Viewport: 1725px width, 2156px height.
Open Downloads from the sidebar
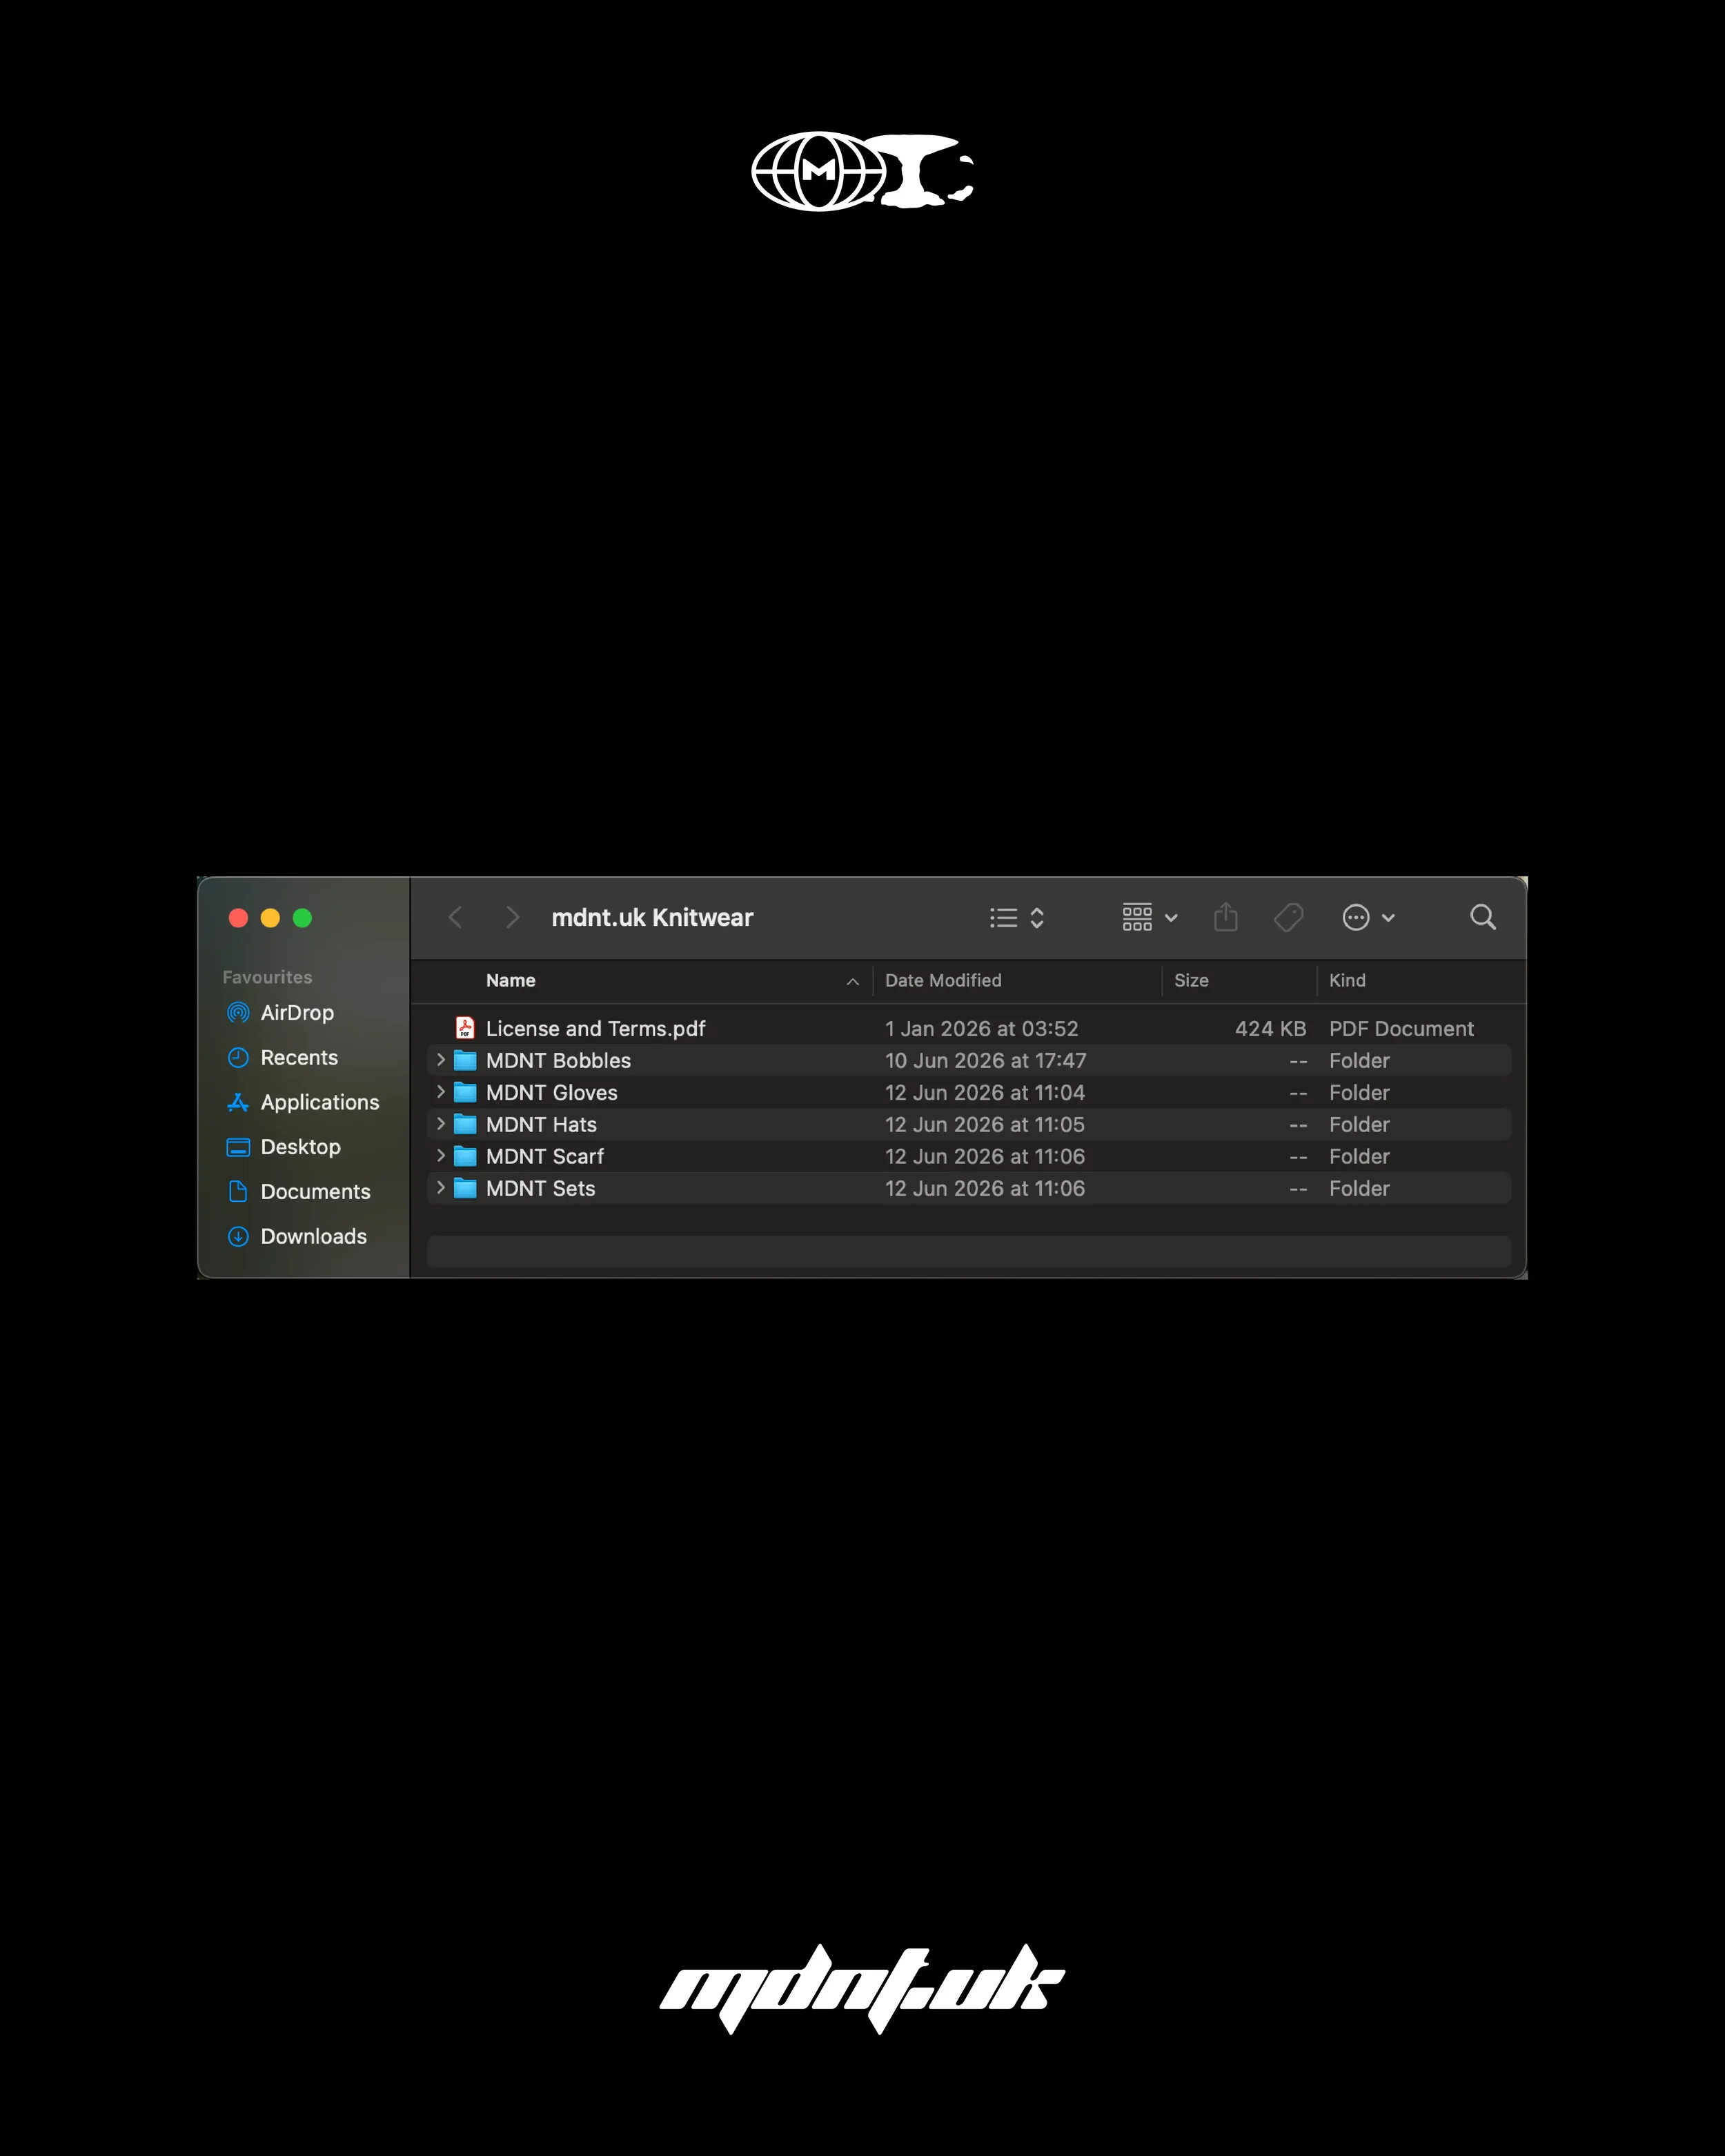point(297,1237)
